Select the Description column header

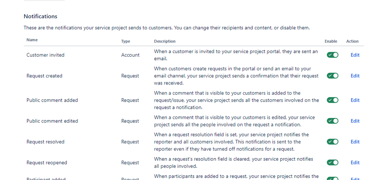[x=165, y=41]
